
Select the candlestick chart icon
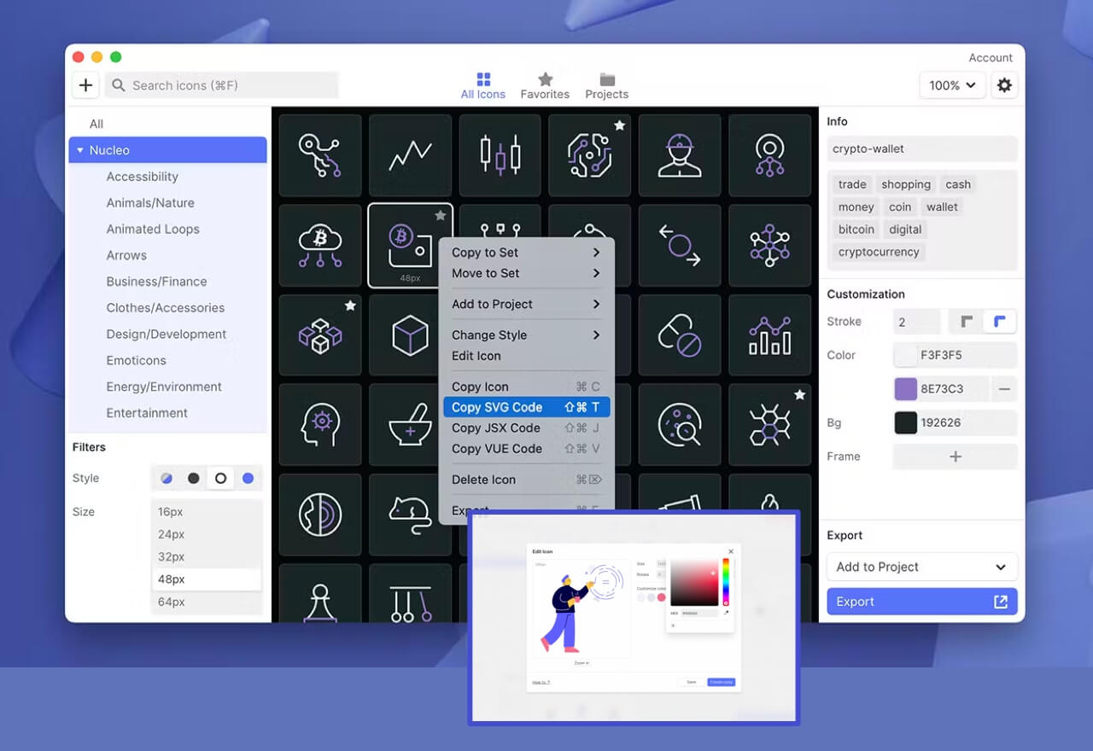[x=500, y=155]
